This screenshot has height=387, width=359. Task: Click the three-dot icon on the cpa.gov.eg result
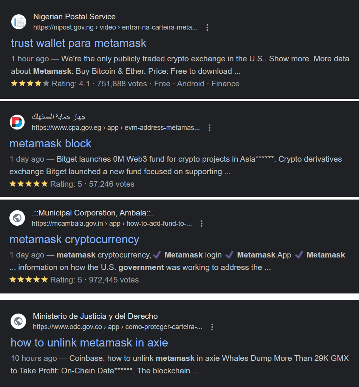pyautogui.click(x=209, y=128)
